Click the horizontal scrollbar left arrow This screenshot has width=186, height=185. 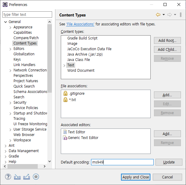click(x=5, y=166)
